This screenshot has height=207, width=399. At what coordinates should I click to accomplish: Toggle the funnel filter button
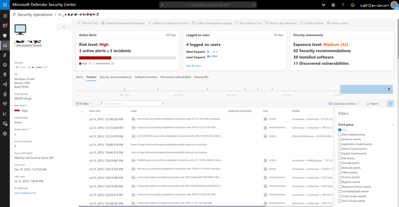click(x=390, y=103)
